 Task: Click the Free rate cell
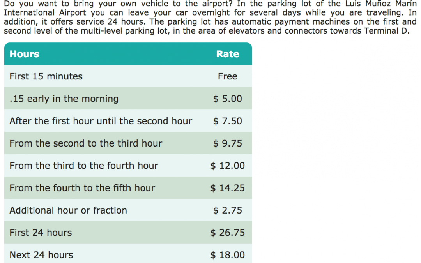click(227, 76)
